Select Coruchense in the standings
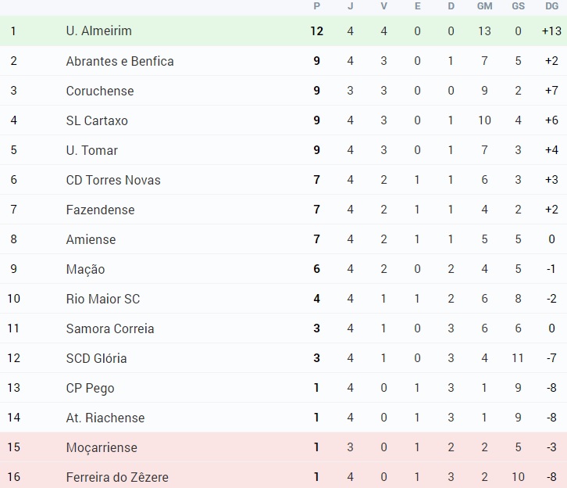 pos(100,91)
